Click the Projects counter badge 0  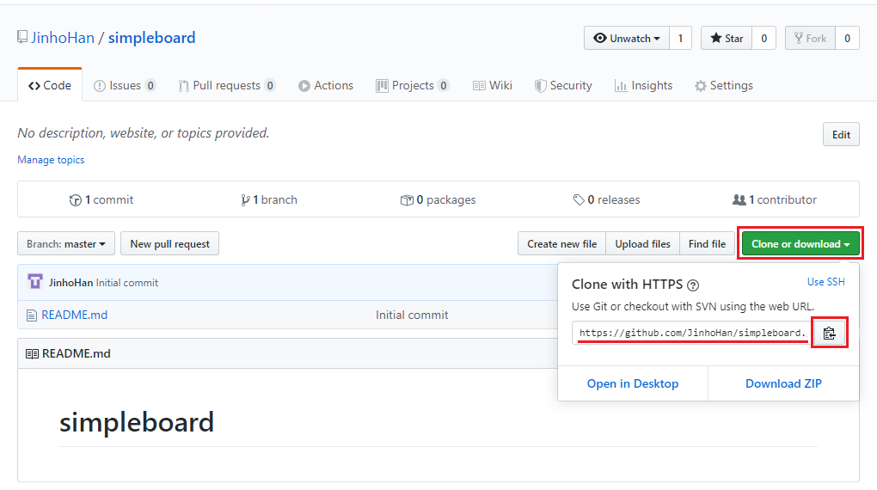(x=444, y=86)
